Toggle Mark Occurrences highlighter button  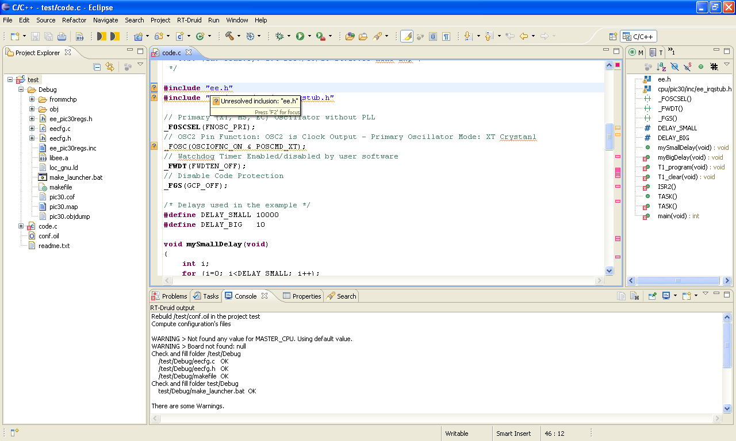[407, 36]
